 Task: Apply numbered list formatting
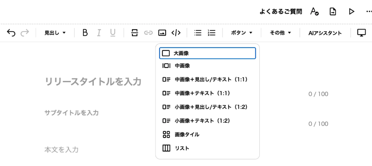tap(211, 33)
